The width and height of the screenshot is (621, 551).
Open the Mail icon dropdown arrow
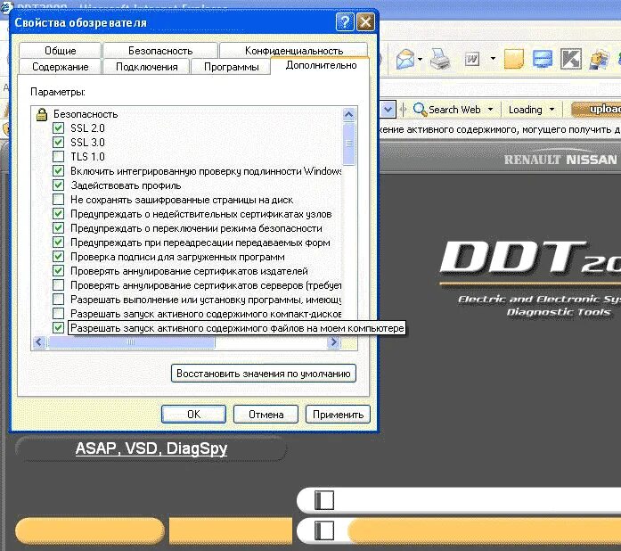pyautogui.click(x=420, y=60)
